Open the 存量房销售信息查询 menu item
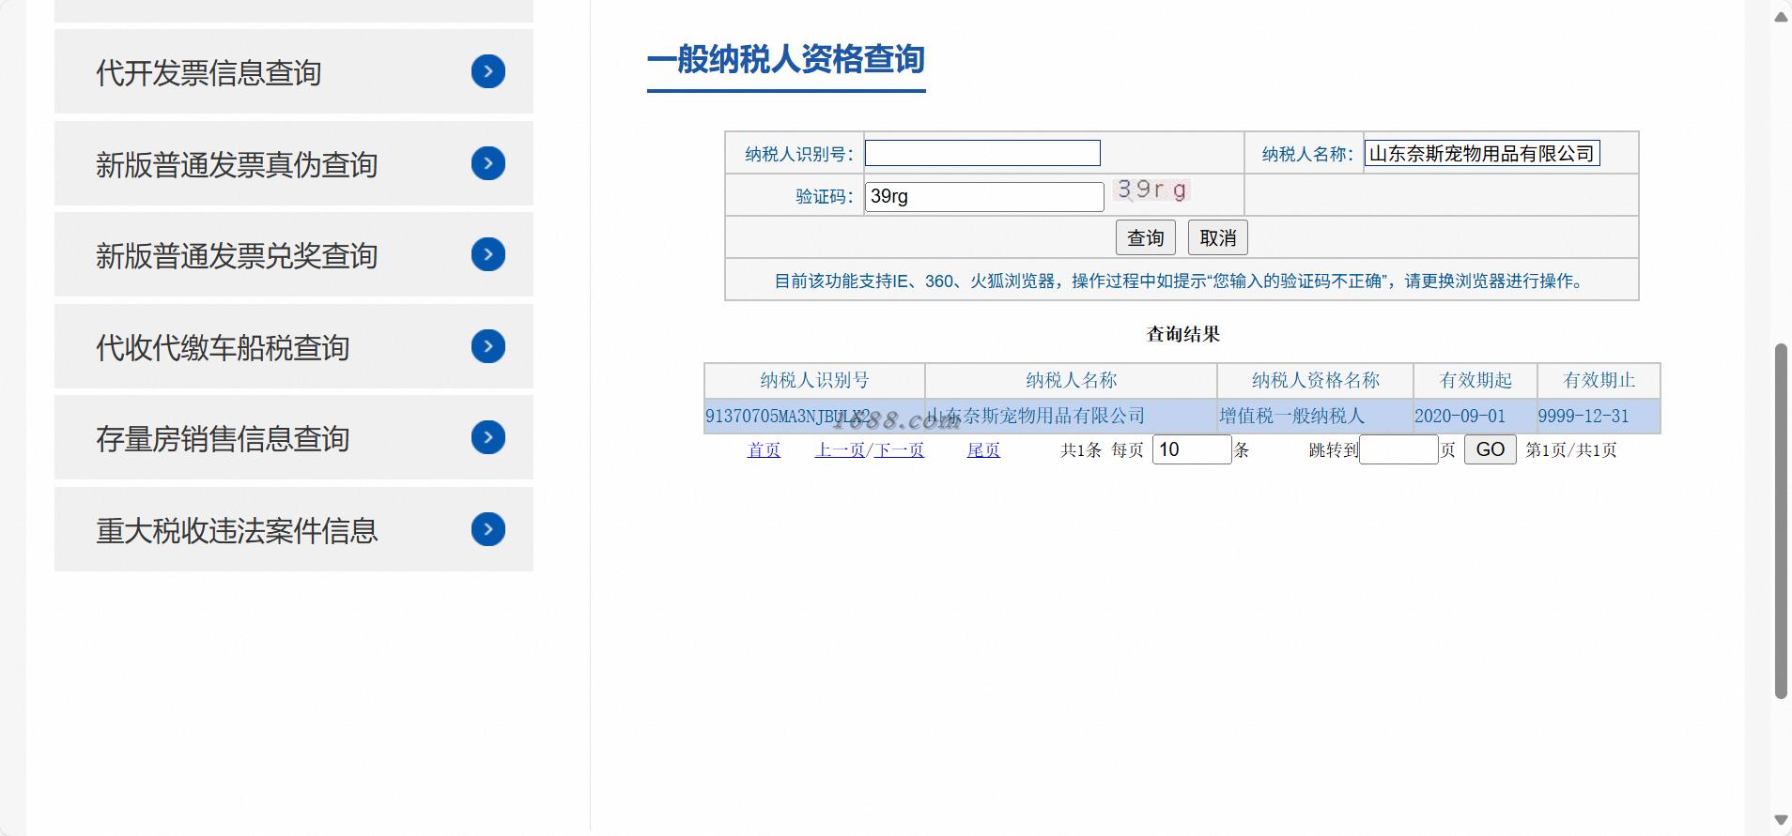This screenshot has width=1792, height=836. [294, 437]
